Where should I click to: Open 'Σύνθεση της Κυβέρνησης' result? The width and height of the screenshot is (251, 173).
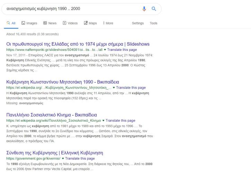(x=55, y=153)
